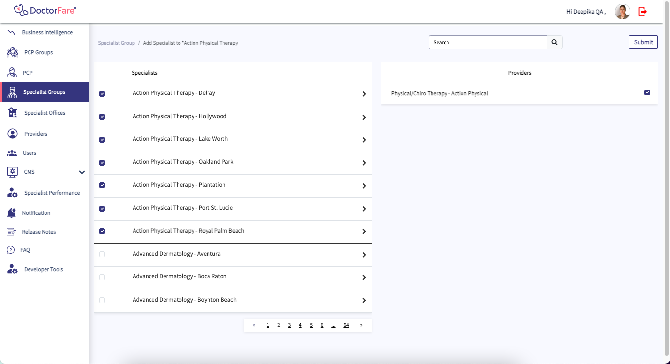Expand Action Physical Therapy - Delray arrow
This screenshot has width=670, height=364.
[x=364, y=94]
